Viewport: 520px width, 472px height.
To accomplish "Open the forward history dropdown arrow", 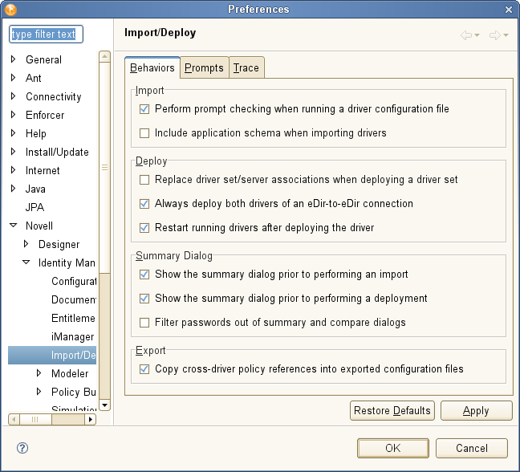I will tap(506, 36).
